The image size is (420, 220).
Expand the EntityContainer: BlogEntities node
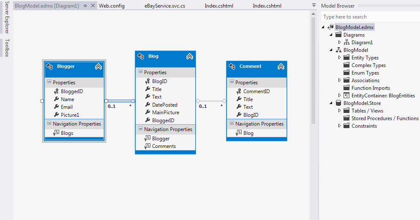pos(339,95)
